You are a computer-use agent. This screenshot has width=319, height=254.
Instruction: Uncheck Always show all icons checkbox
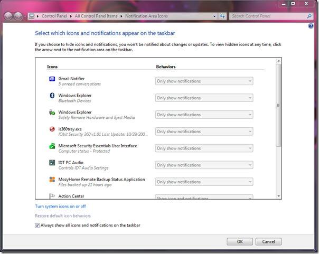(37, 225)
